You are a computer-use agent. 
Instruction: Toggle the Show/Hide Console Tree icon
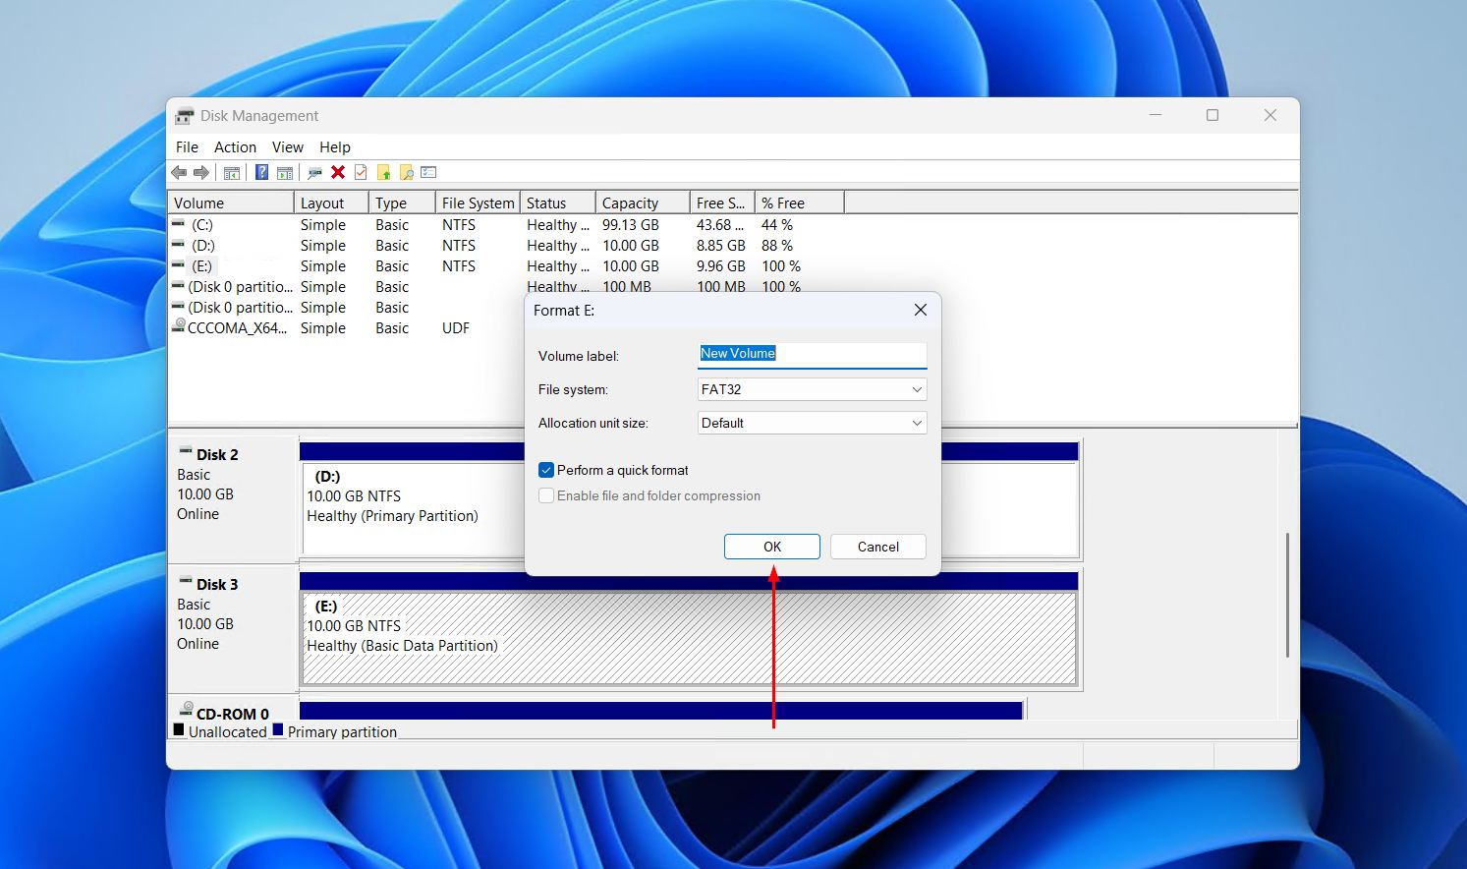click(x=232, y=173)
